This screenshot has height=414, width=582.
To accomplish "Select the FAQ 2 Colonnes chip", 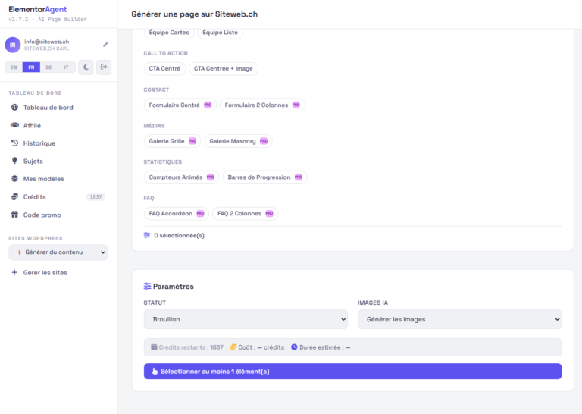I will (x=245, y=214).
